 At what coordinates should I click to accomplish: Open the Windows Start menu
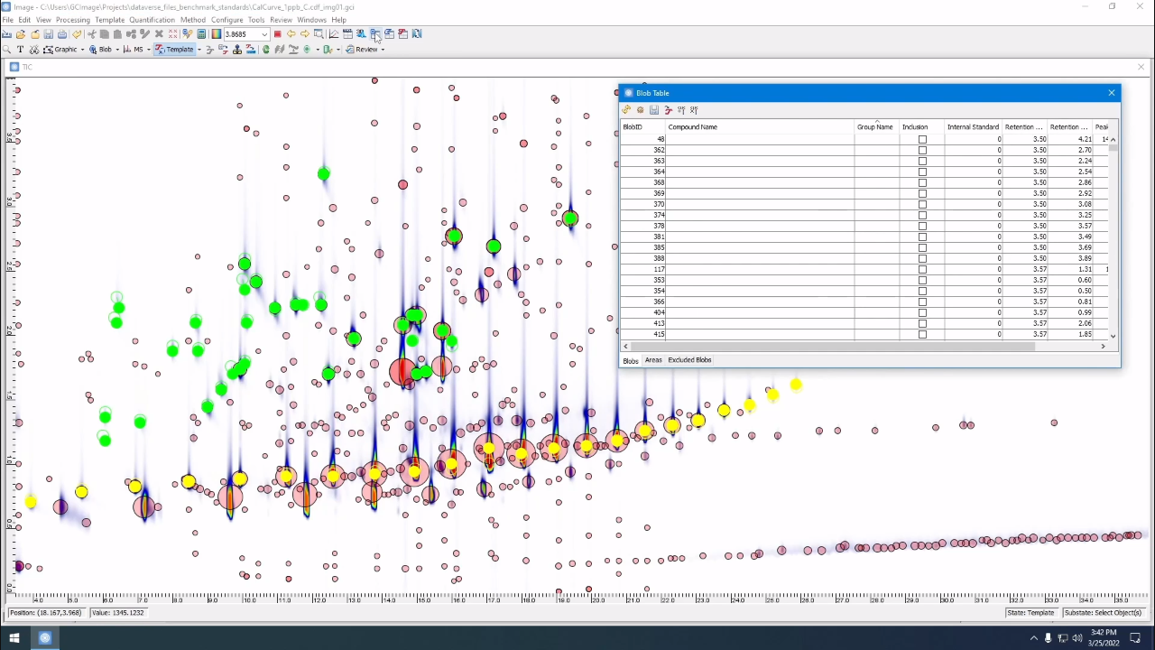point(14,638)
